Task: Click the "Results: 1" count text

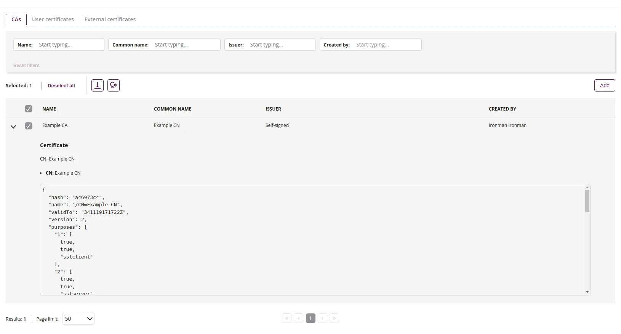Action: 16,319
